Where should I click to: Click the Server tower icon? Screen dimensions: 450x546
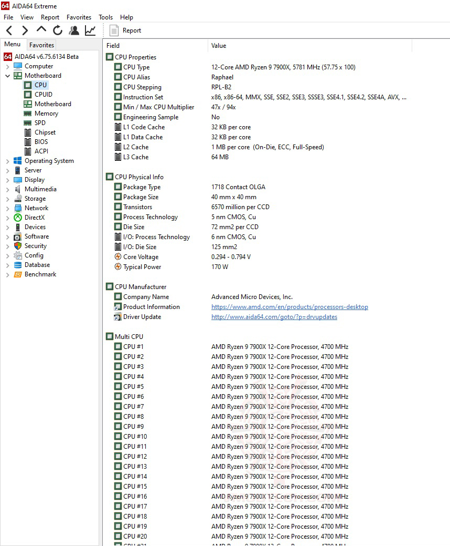tap(18, 170)
